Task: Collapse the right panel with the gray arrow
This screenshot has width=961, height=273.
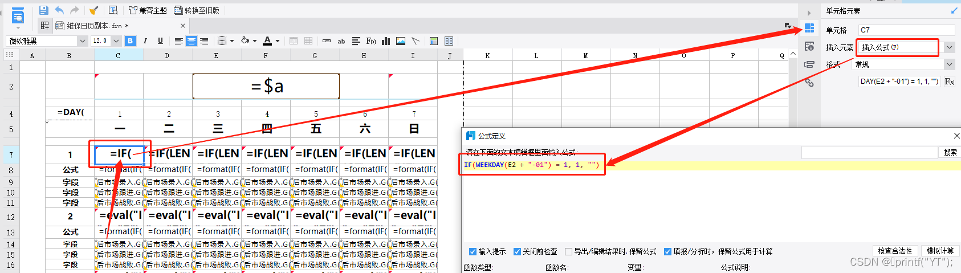Action: [x=809, y=13]
